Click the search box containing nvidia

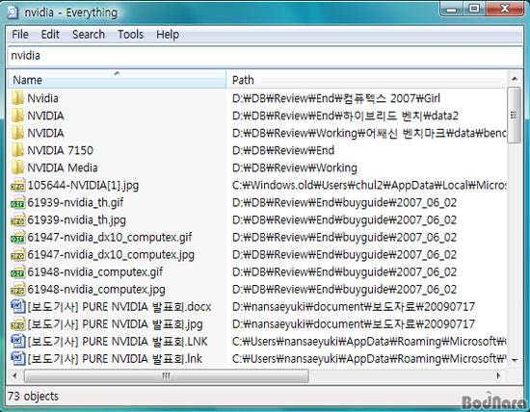(265, 56)
